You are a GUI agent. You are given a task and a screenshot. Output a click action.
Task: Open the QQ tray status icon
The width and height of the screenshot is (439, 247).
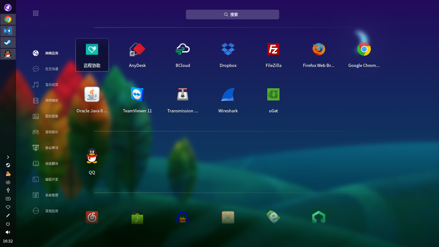(8, 174)
